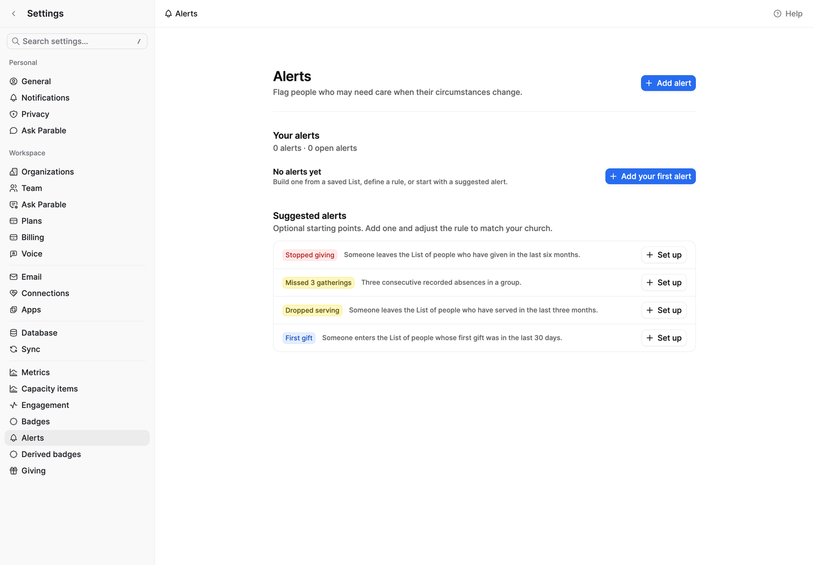Click the "0 alerts · 0 open alerts" text

[315, 148]
